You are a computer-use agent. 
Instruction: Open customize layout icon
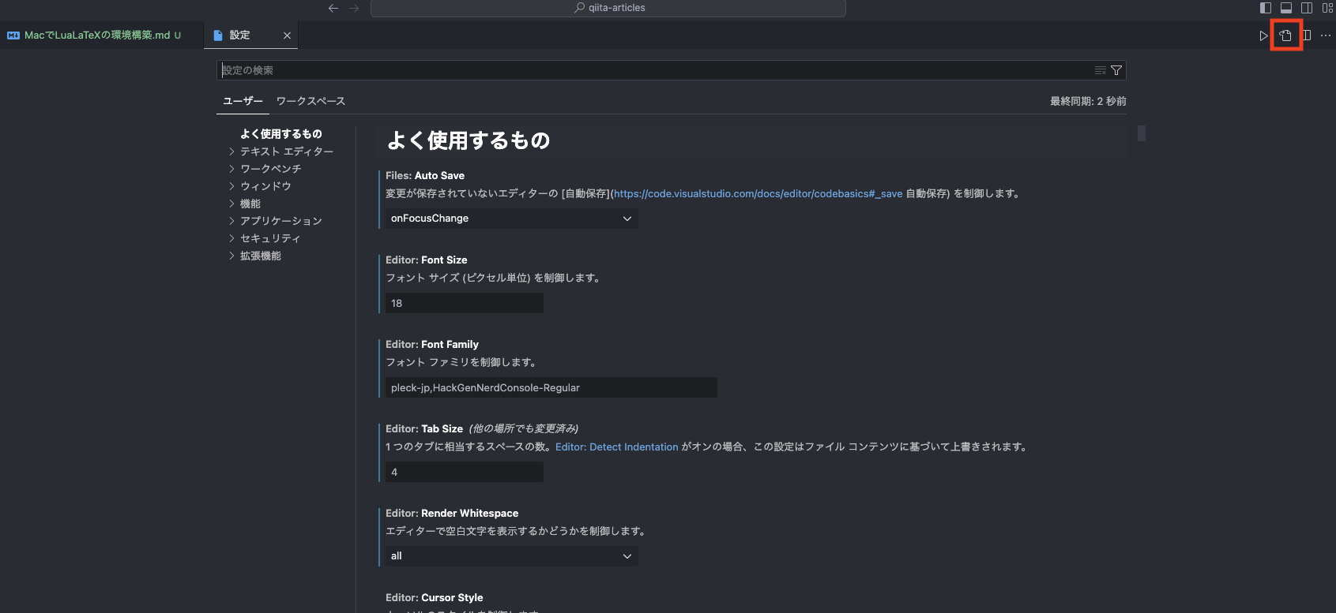point(1327,8)
